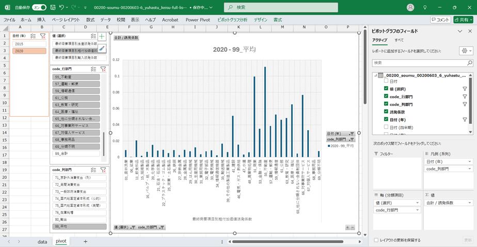Open the fields pane tools gear dropdown
Image resolution: width=477 pixels, height=247 pixels.
click(466, 51)
